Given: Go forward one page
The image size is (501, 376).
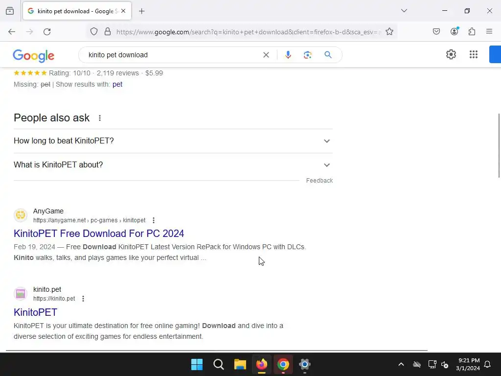Looking at the screenshot, I should (x=29, y=32).
